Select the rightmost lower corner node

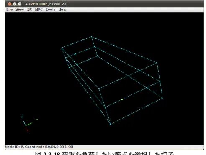pos(162,98)
